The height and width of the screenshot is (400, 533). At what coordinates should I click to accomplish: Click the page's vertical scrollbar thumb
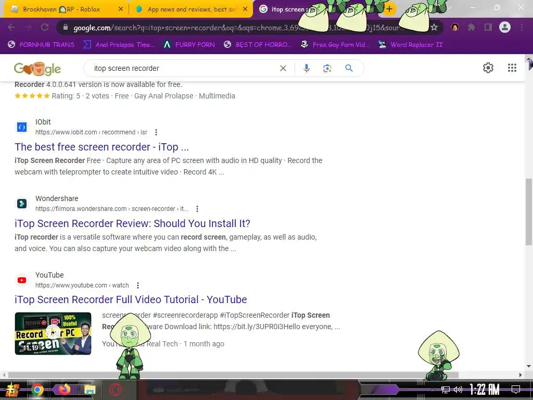tap(529, 211)
